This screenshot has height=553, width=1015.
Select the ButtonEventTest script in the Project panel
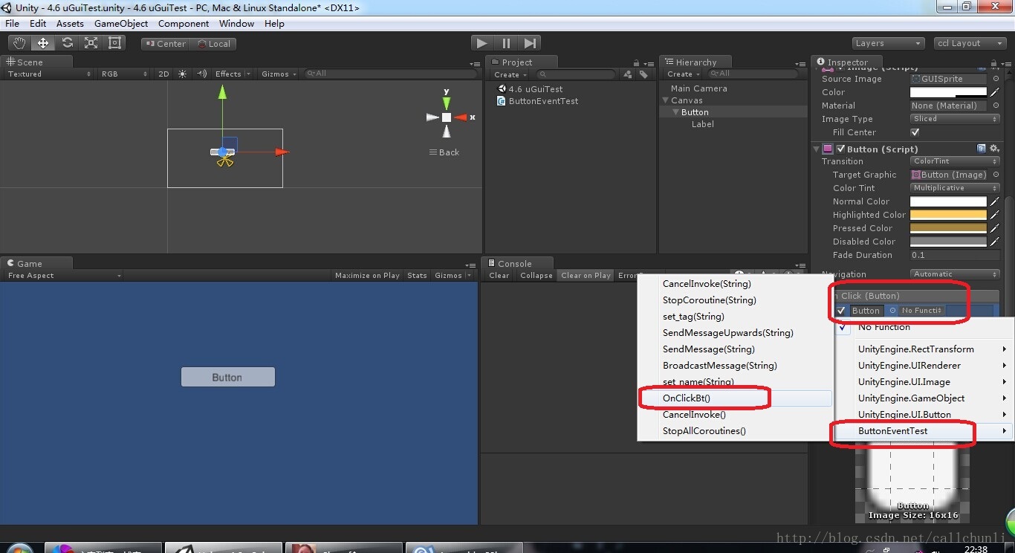pos(543,101)
